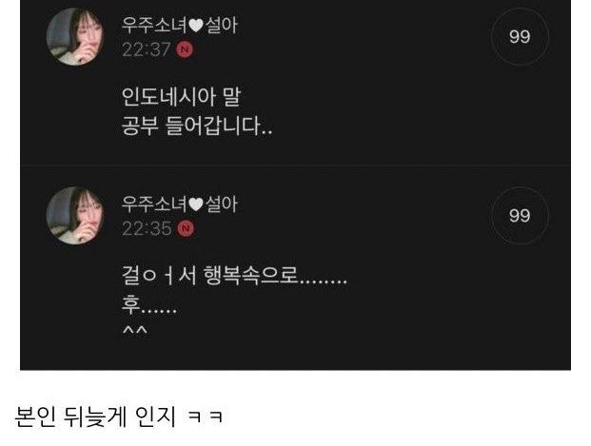
Task: Click the message line 걸ㅇㅓ서 행복속으로
Action: 234,275
